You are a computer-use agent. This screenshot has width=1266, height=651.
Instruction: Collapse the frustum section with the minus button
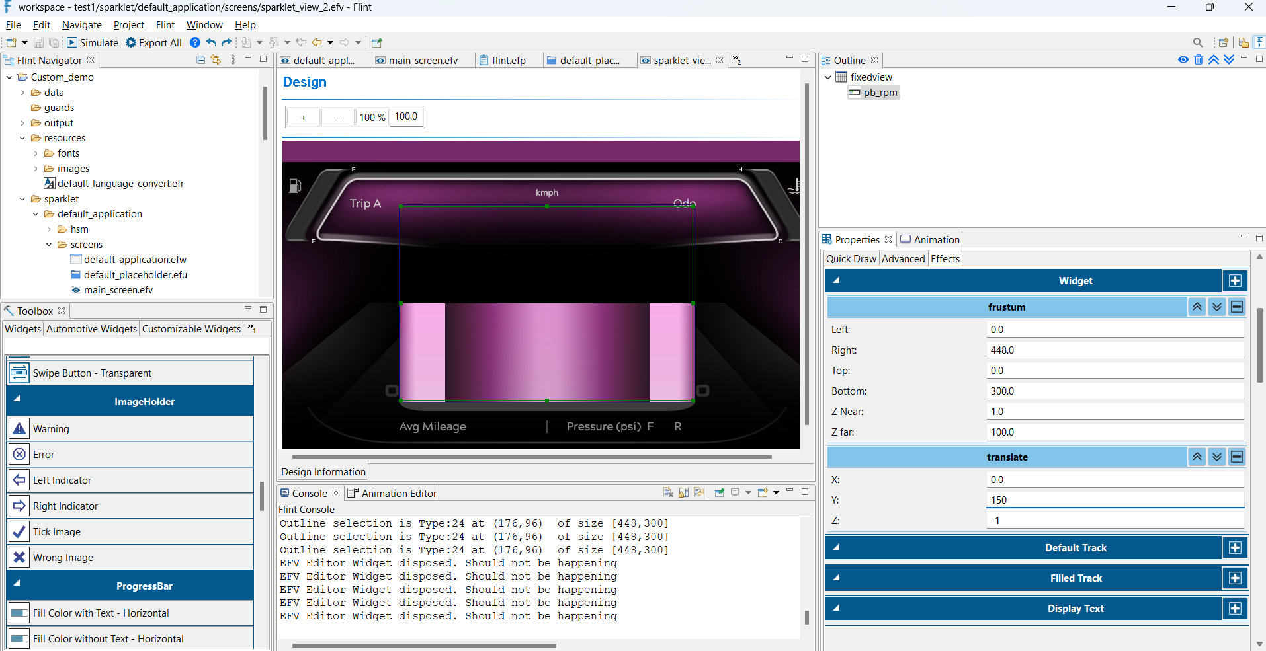[x=1237, y=307]
